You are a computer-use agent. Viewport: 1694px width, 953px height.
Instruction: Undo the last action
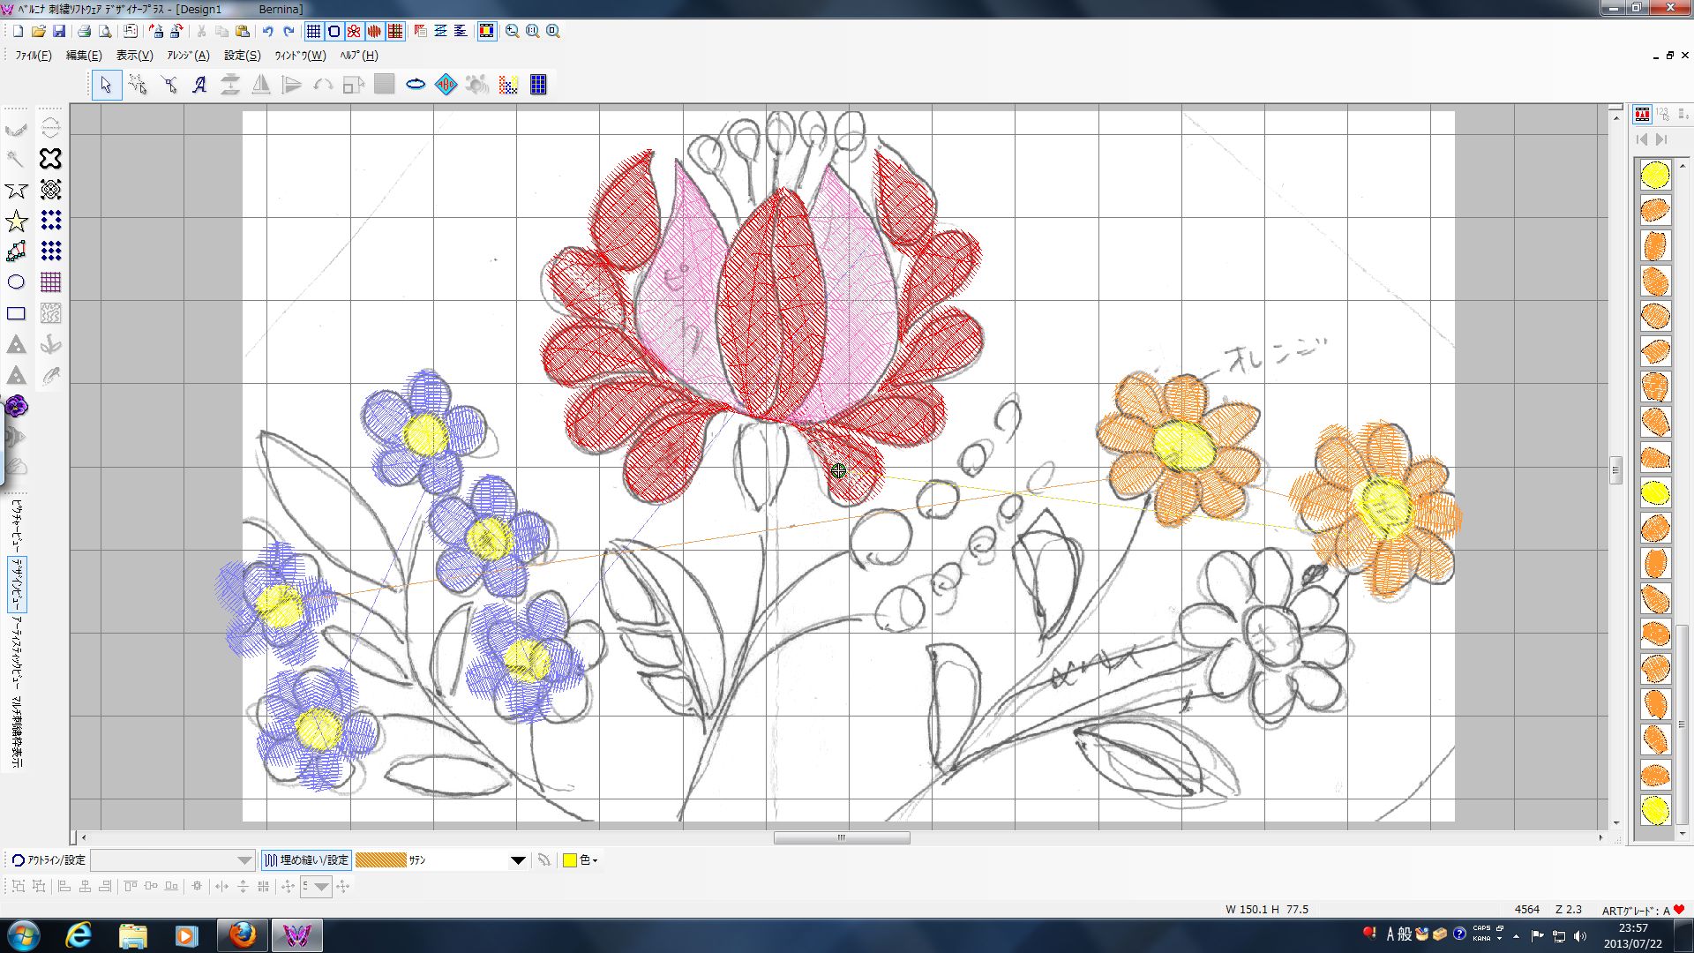268,31
